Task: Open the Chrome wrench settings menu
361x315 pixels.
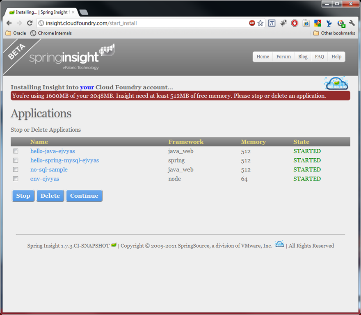Action: (x=352, y=23)
